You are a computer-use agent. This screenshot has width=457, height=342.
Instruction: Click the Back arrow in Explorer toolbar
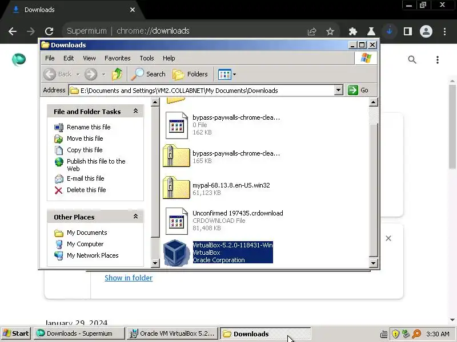point(50,74)
